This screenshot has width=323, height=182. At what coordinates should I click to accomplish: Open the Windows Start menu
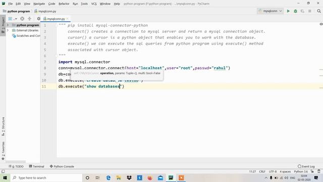pos(5,177)
